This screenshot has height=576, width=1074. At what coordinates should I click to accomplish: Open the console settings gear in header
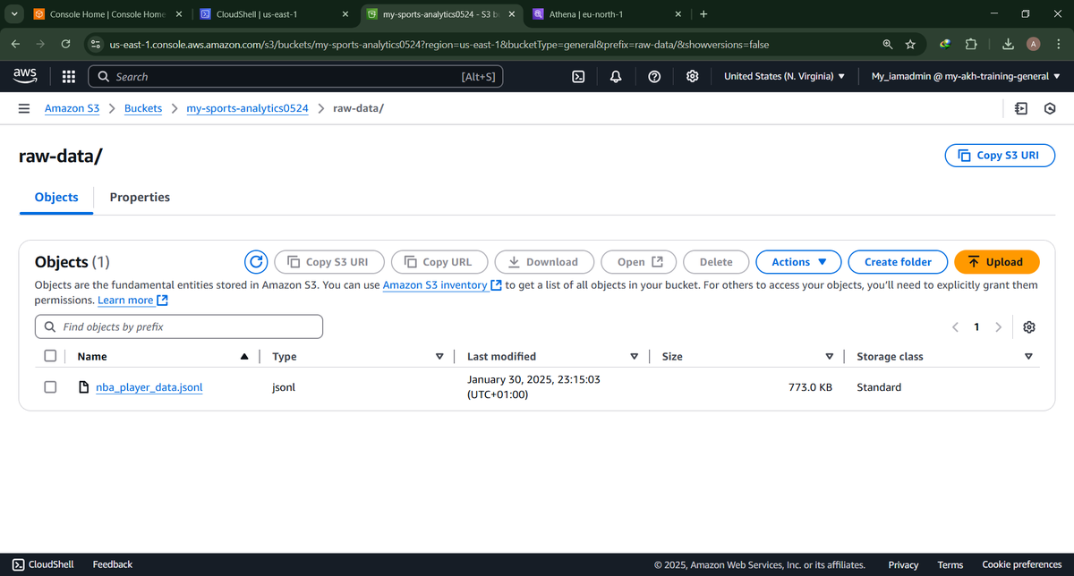click(x=692, y=77)
